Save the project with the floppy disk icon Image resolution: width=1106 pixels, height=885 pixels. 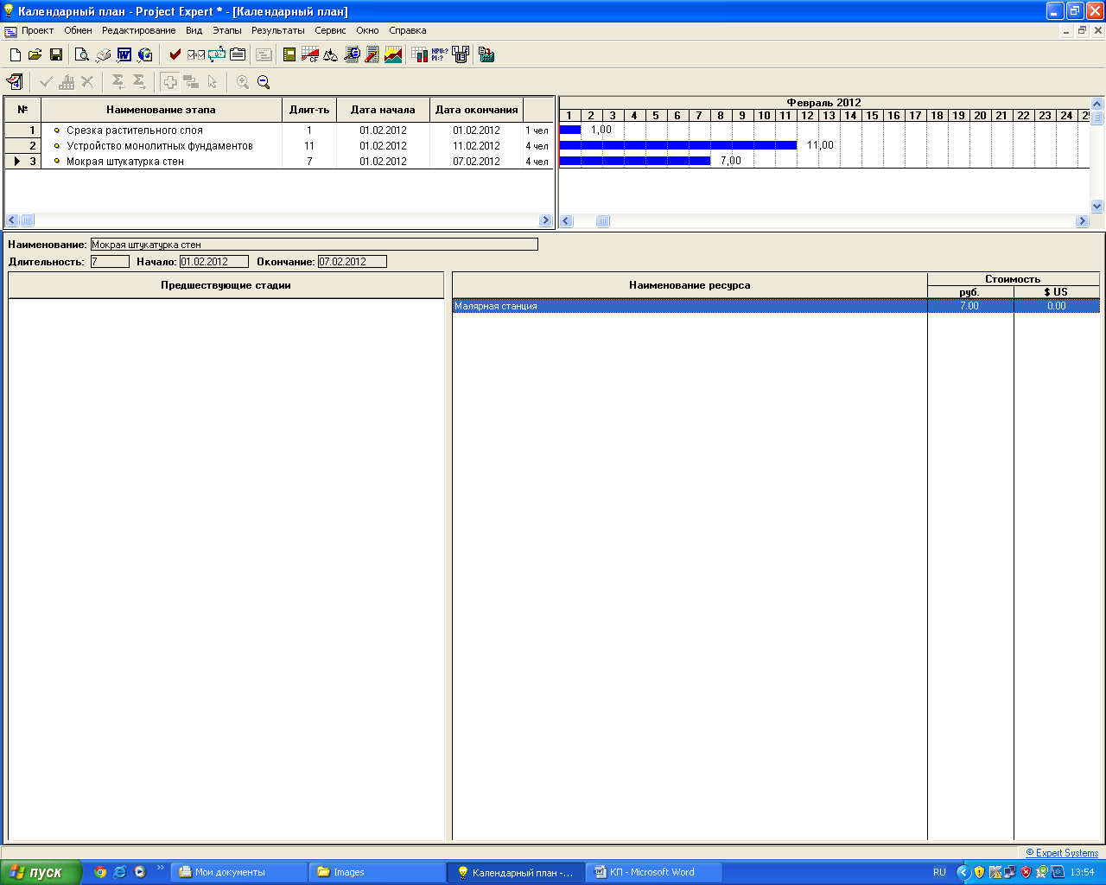click(x=56, y=55)
